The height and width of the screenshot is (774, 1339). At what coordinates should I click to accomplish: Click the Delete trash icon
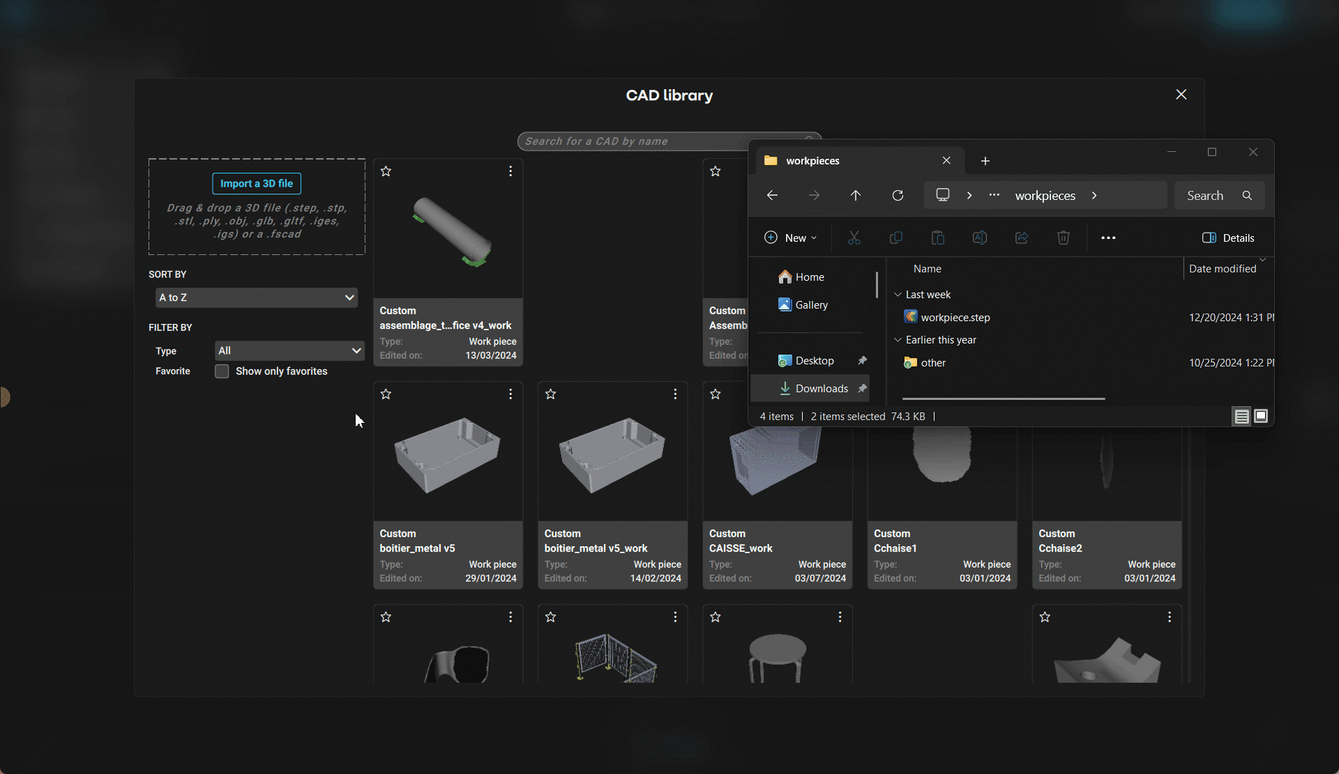click(1063, 238)
